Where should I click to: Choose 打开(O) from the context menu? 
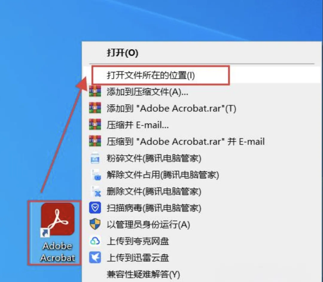pos(122,53)
